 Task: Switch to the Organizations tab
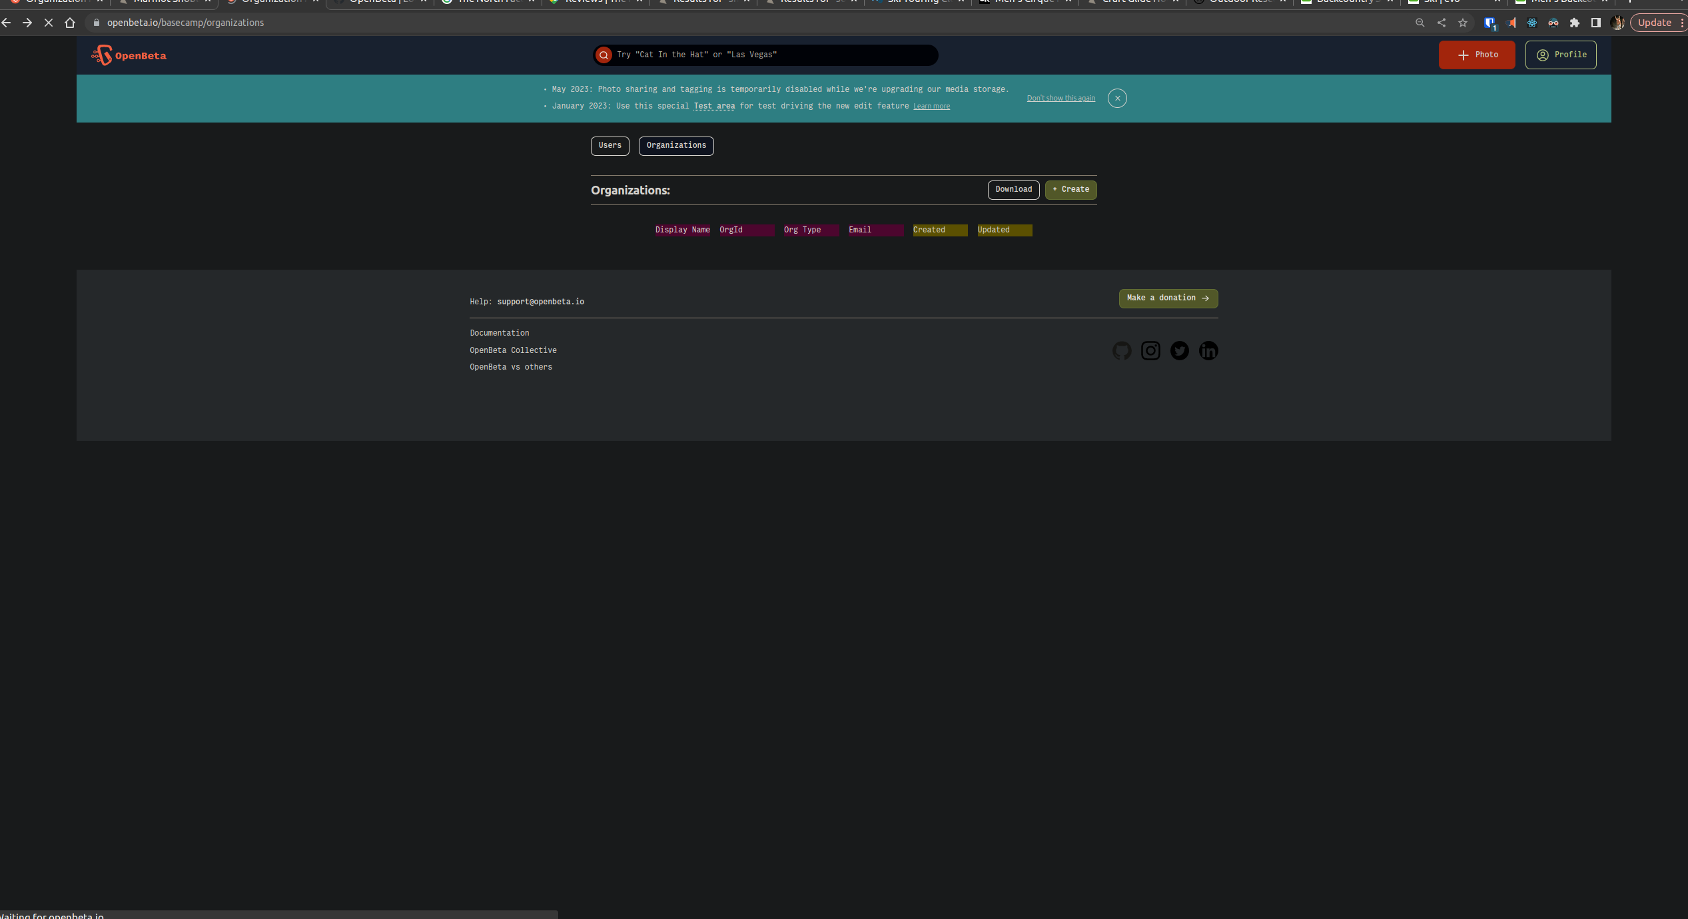[675, 146]
